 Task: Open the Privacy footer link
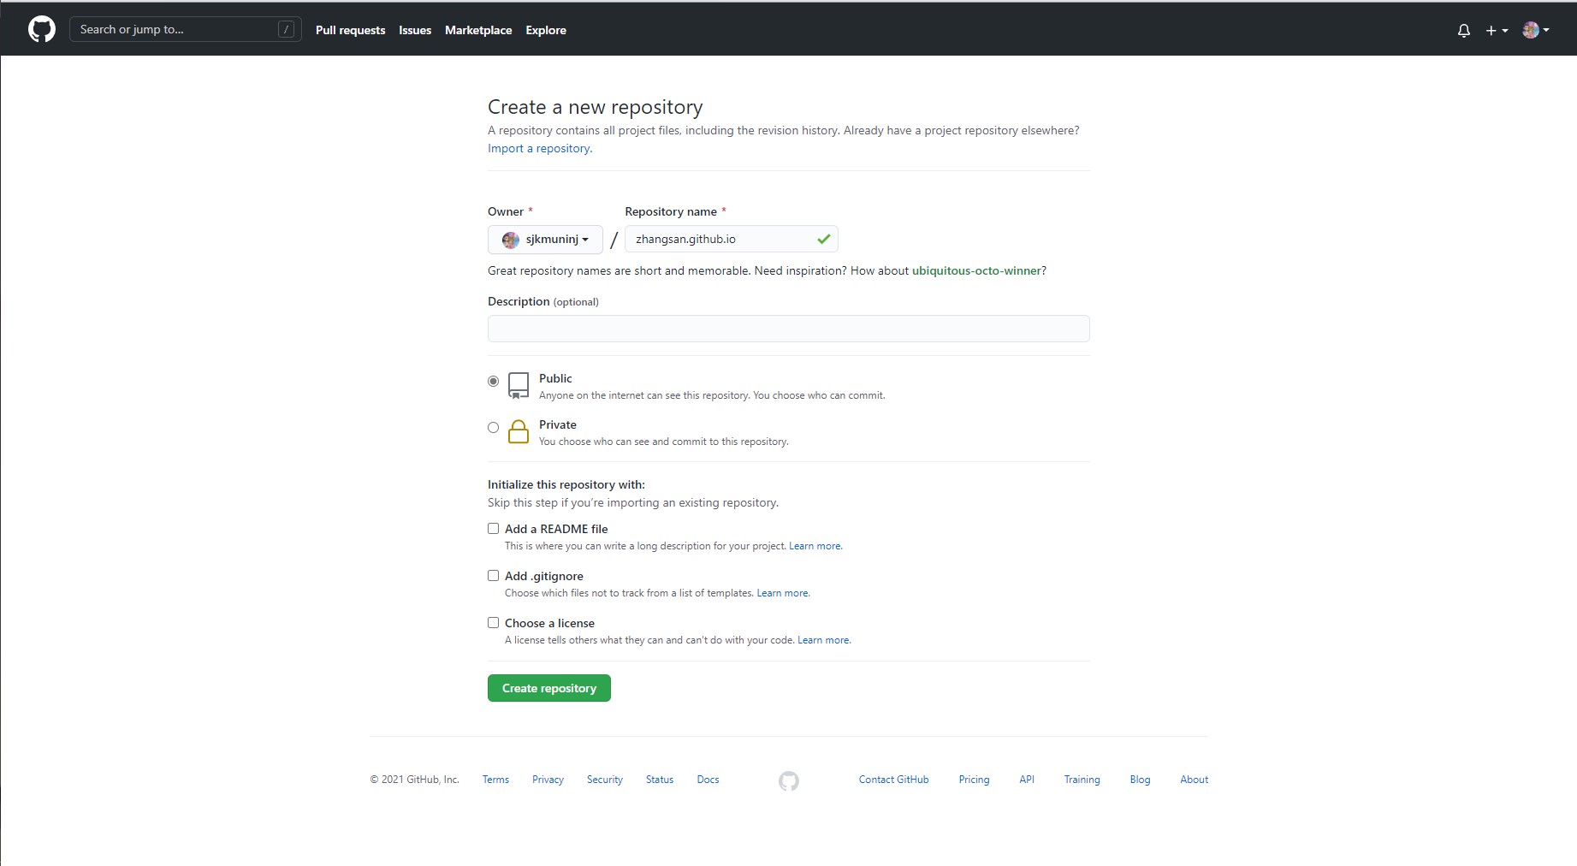[548, 780]
